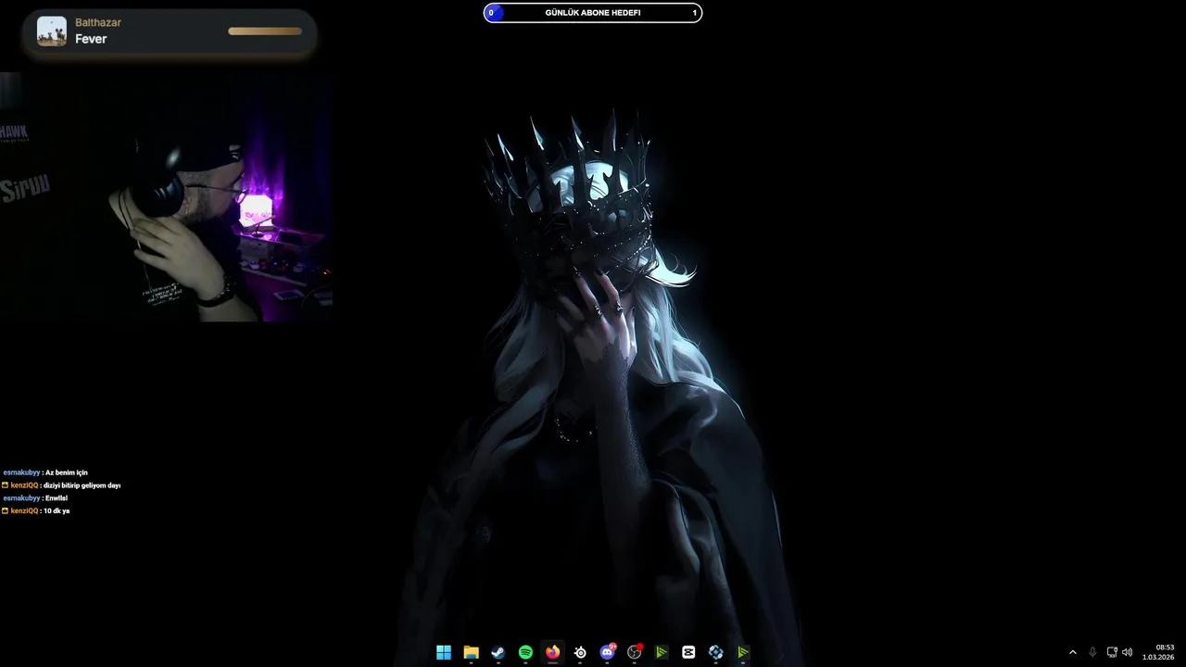1186x667 pixels.
Task: Open the clock and date 08:53 panel
Action: coord(1158,652)
